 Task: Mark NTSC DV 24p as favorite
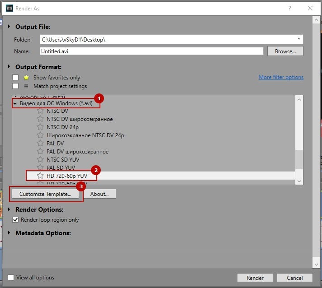pyautogui.click(x=40, y=127)
